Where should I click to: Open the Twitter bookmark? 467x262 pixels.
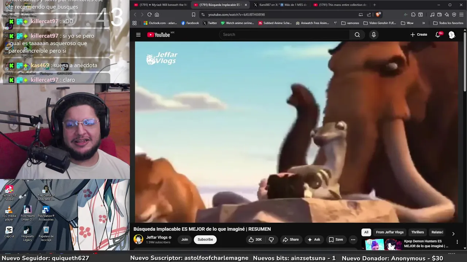[210, 23]
